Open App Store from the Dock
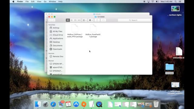194x109 pixels. tap(76, 104)
